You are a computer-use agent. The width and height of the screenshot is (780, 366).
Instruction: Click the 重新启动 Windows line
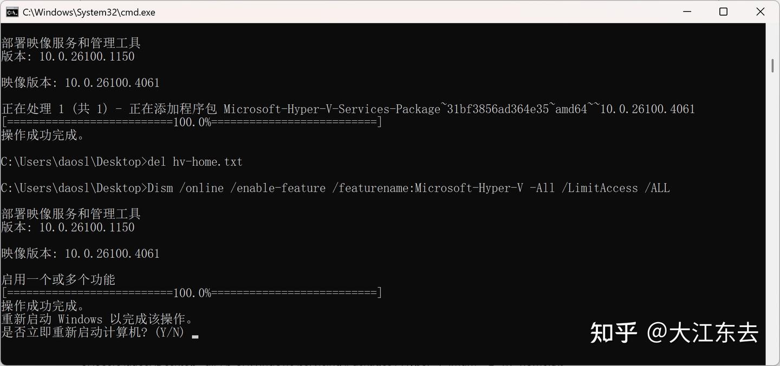point(97,319)
